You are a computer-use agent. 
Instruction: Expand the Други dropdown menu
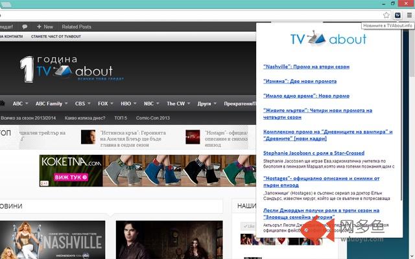(x=207, y=104)
